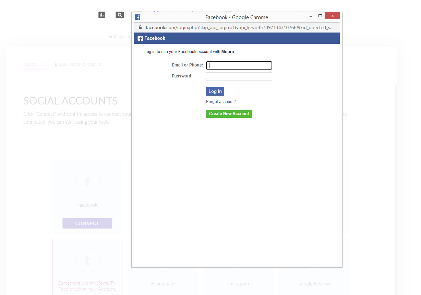This screenshot has height=295, width=421.
Task: Click the Log In button
Action: click(x=215, y=91)
